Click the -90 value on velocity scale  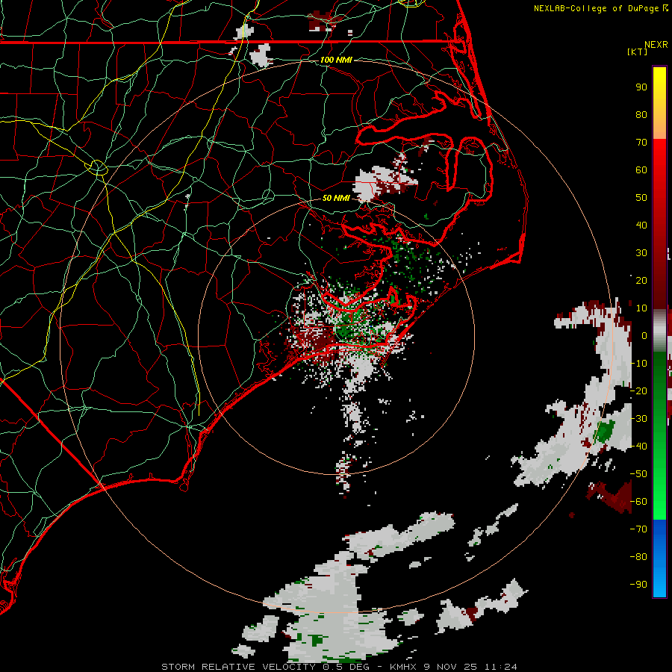point(638,584)
